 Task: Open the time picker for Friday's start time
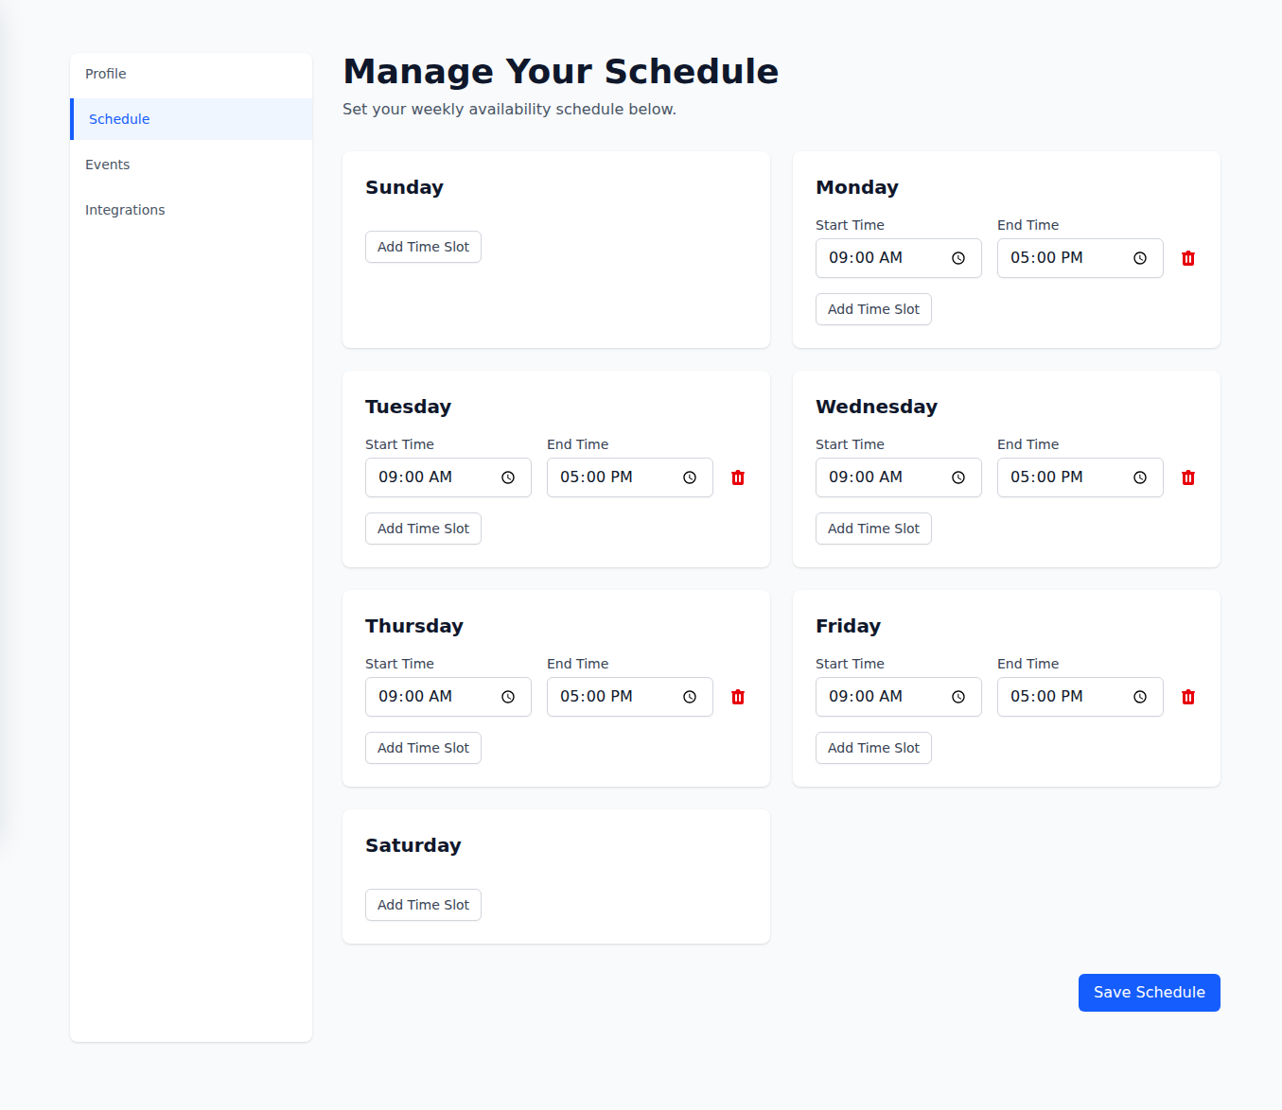tap(957, 697)
